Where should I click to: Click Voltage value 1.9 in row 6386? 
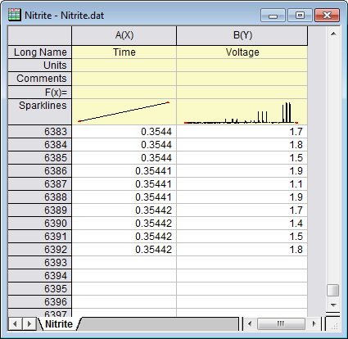coord(242,171)
